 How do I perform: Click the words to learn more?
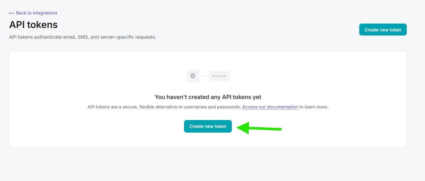(x=314, y=107)
